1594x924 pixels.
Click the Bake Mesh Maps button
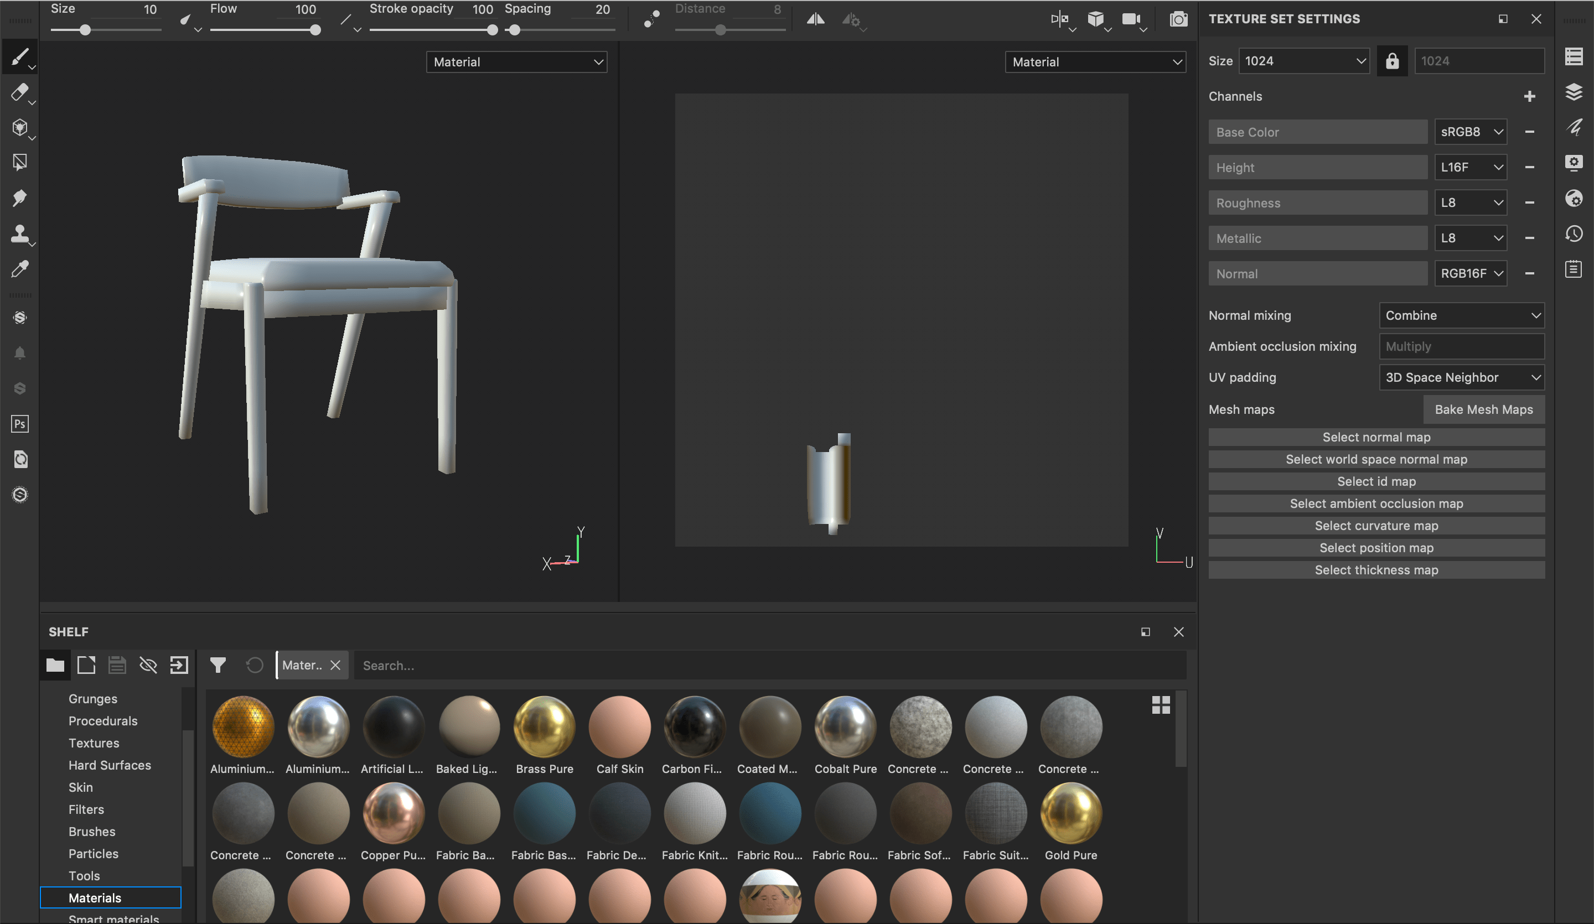click(1484, 409)
